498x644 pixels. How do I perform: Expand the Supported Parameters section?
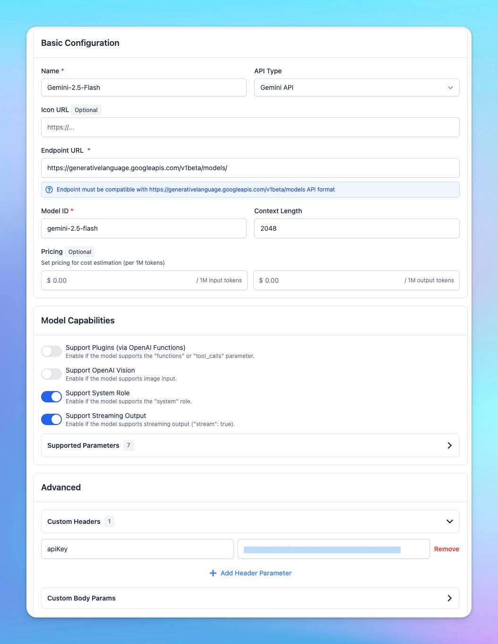point(250,445)
